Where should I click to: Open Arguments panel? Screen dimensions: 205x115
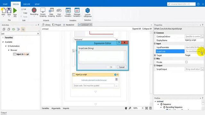coord(56,108)
